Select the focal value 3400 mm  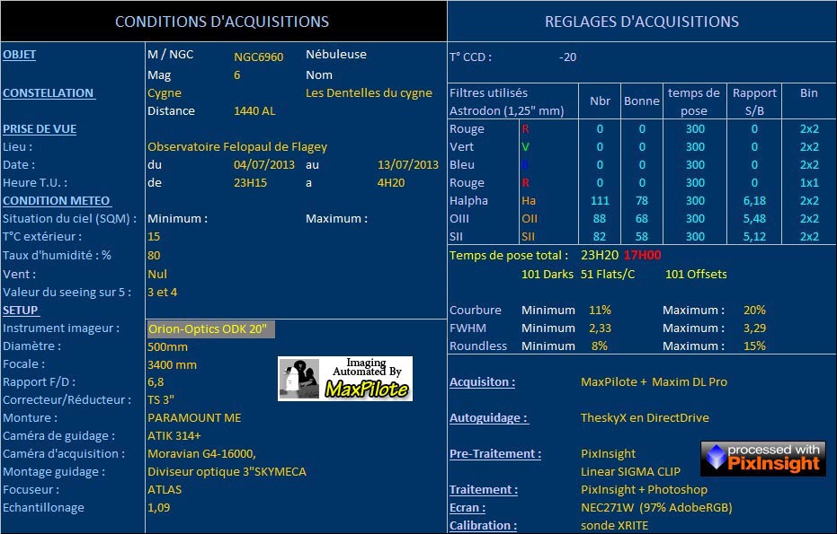coord(172,365)
